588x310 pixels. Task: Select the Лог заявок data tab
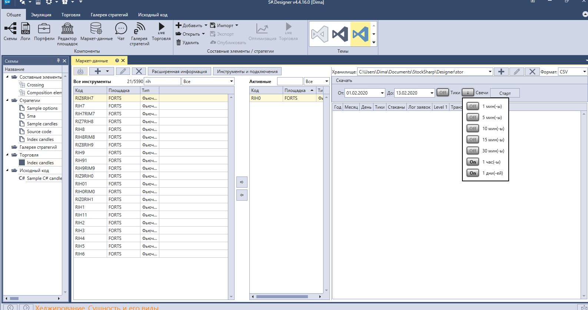[x=419, y=107]
